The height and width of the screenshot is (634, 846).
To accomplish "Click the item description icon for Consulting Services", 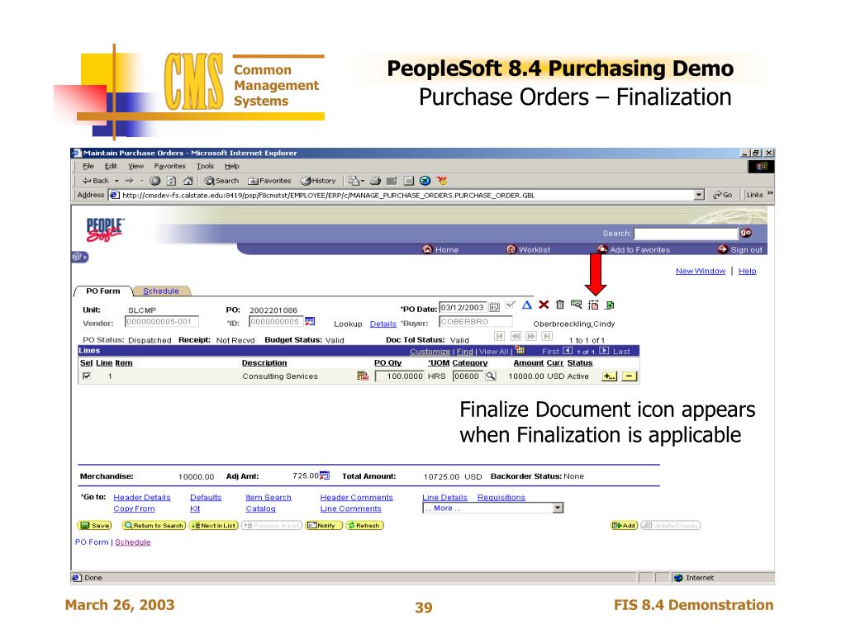I will [363, 376].
